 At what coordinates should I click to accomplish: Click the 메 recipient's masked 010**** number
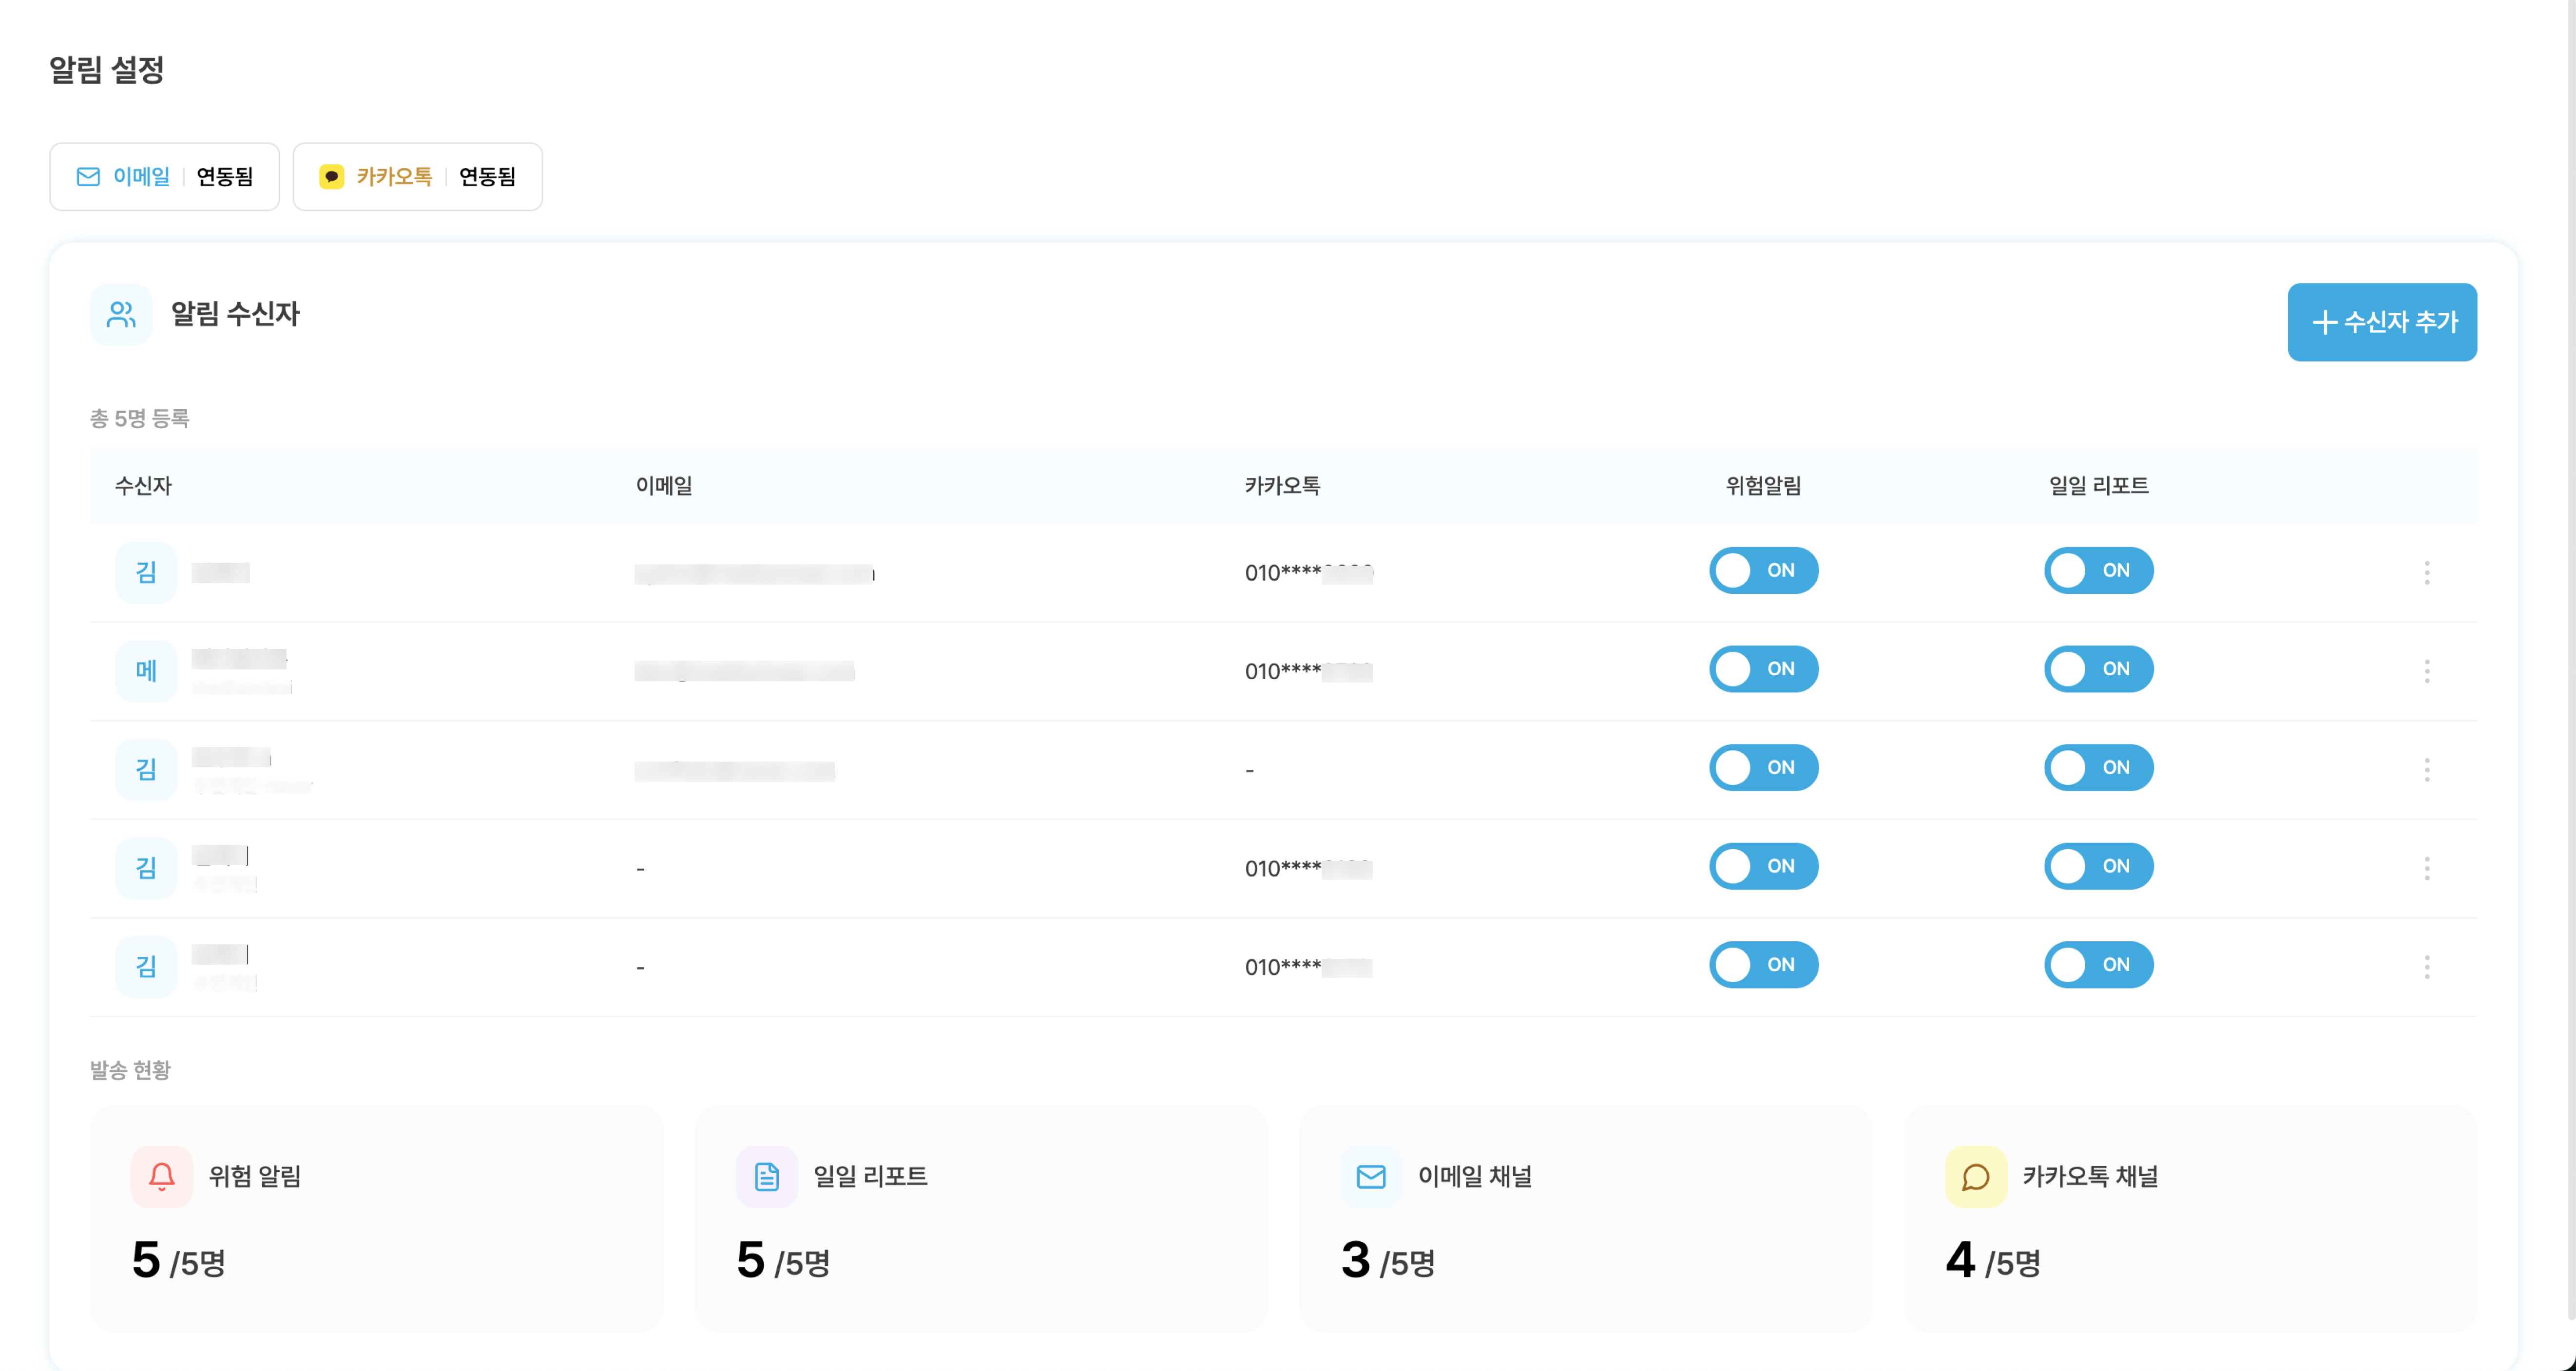pyautogui.click(x=1308, y=672)
